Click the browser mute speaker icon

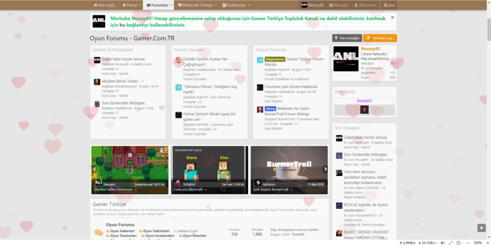[x=442, y=243]
